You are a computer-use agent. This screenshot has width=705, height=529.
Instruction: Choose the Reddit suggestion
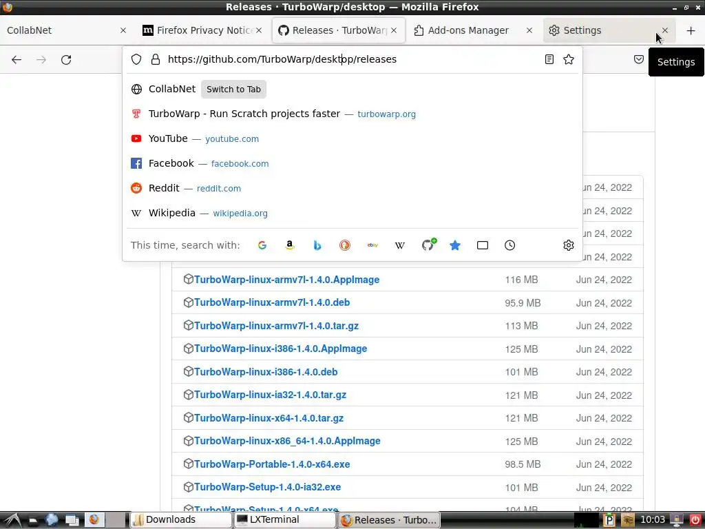coord(352,188)
